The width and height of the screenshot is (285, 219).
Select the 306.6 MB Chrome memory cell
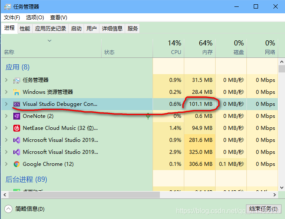(201, 164)
